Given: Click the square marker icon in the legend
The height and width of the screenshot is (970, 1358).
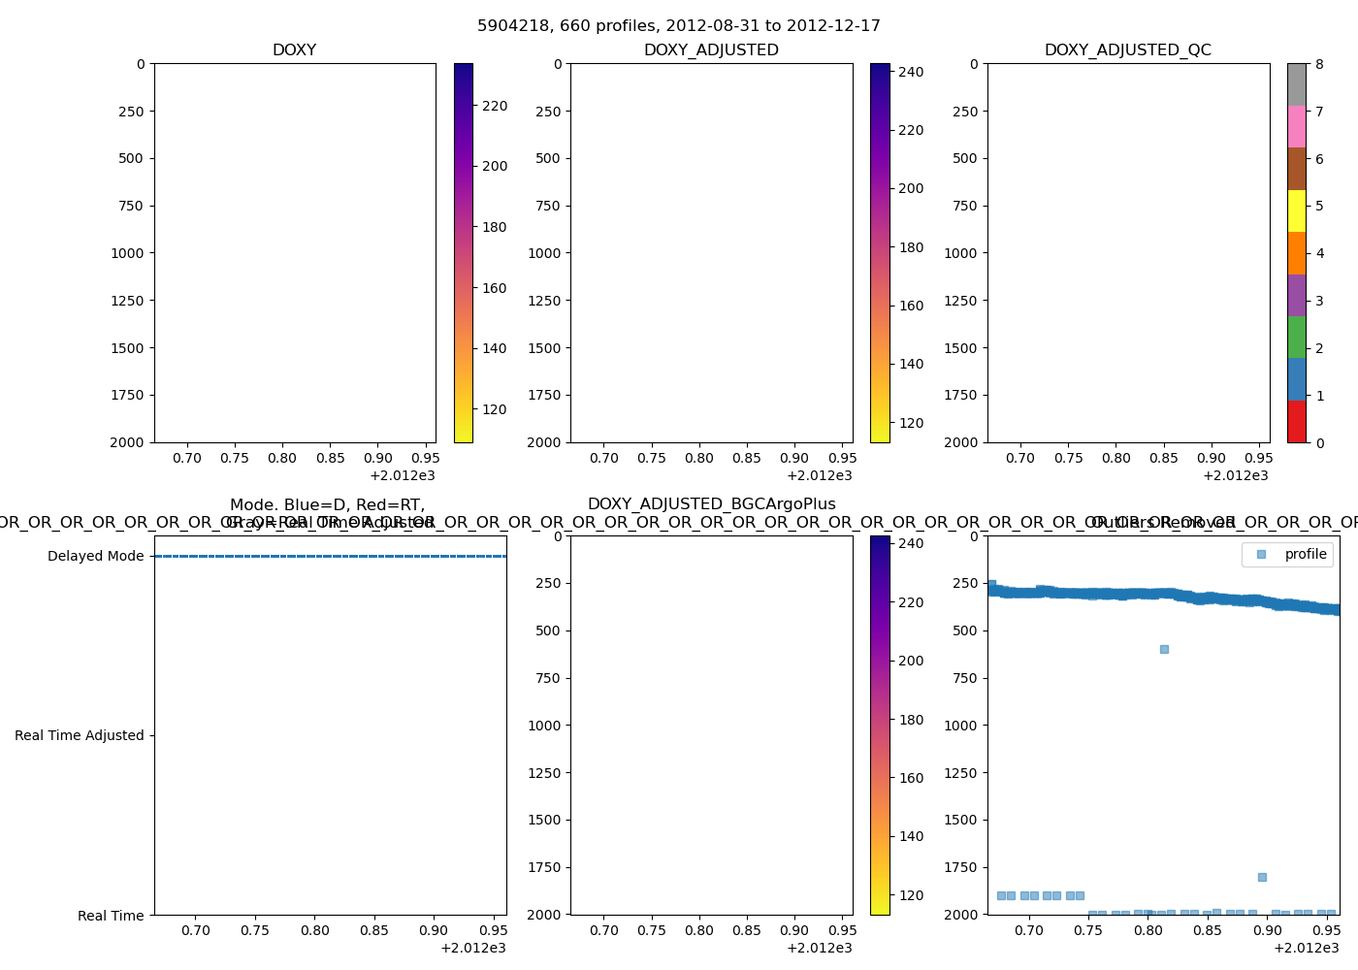Looking at the screenshot, I should 1261,555.
